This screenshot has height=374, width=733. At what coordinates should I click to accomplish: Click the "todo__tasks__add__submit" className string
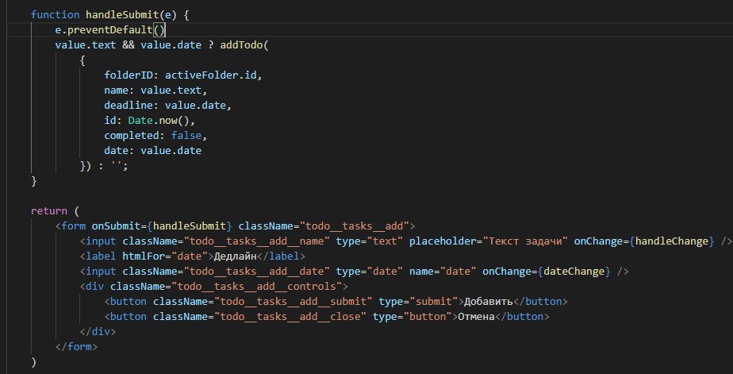pos(293,301)
